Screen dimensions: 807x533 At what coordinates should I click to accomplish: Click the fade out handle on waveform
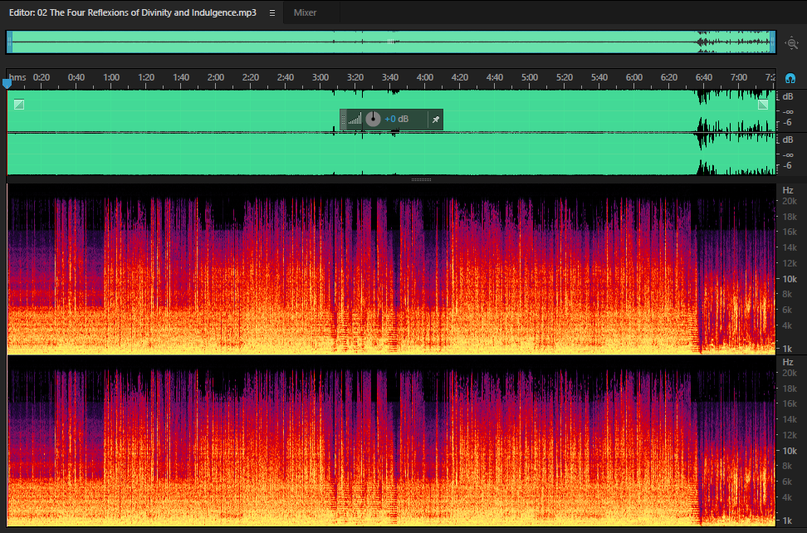pyautogui.click(x=763, y=105)
